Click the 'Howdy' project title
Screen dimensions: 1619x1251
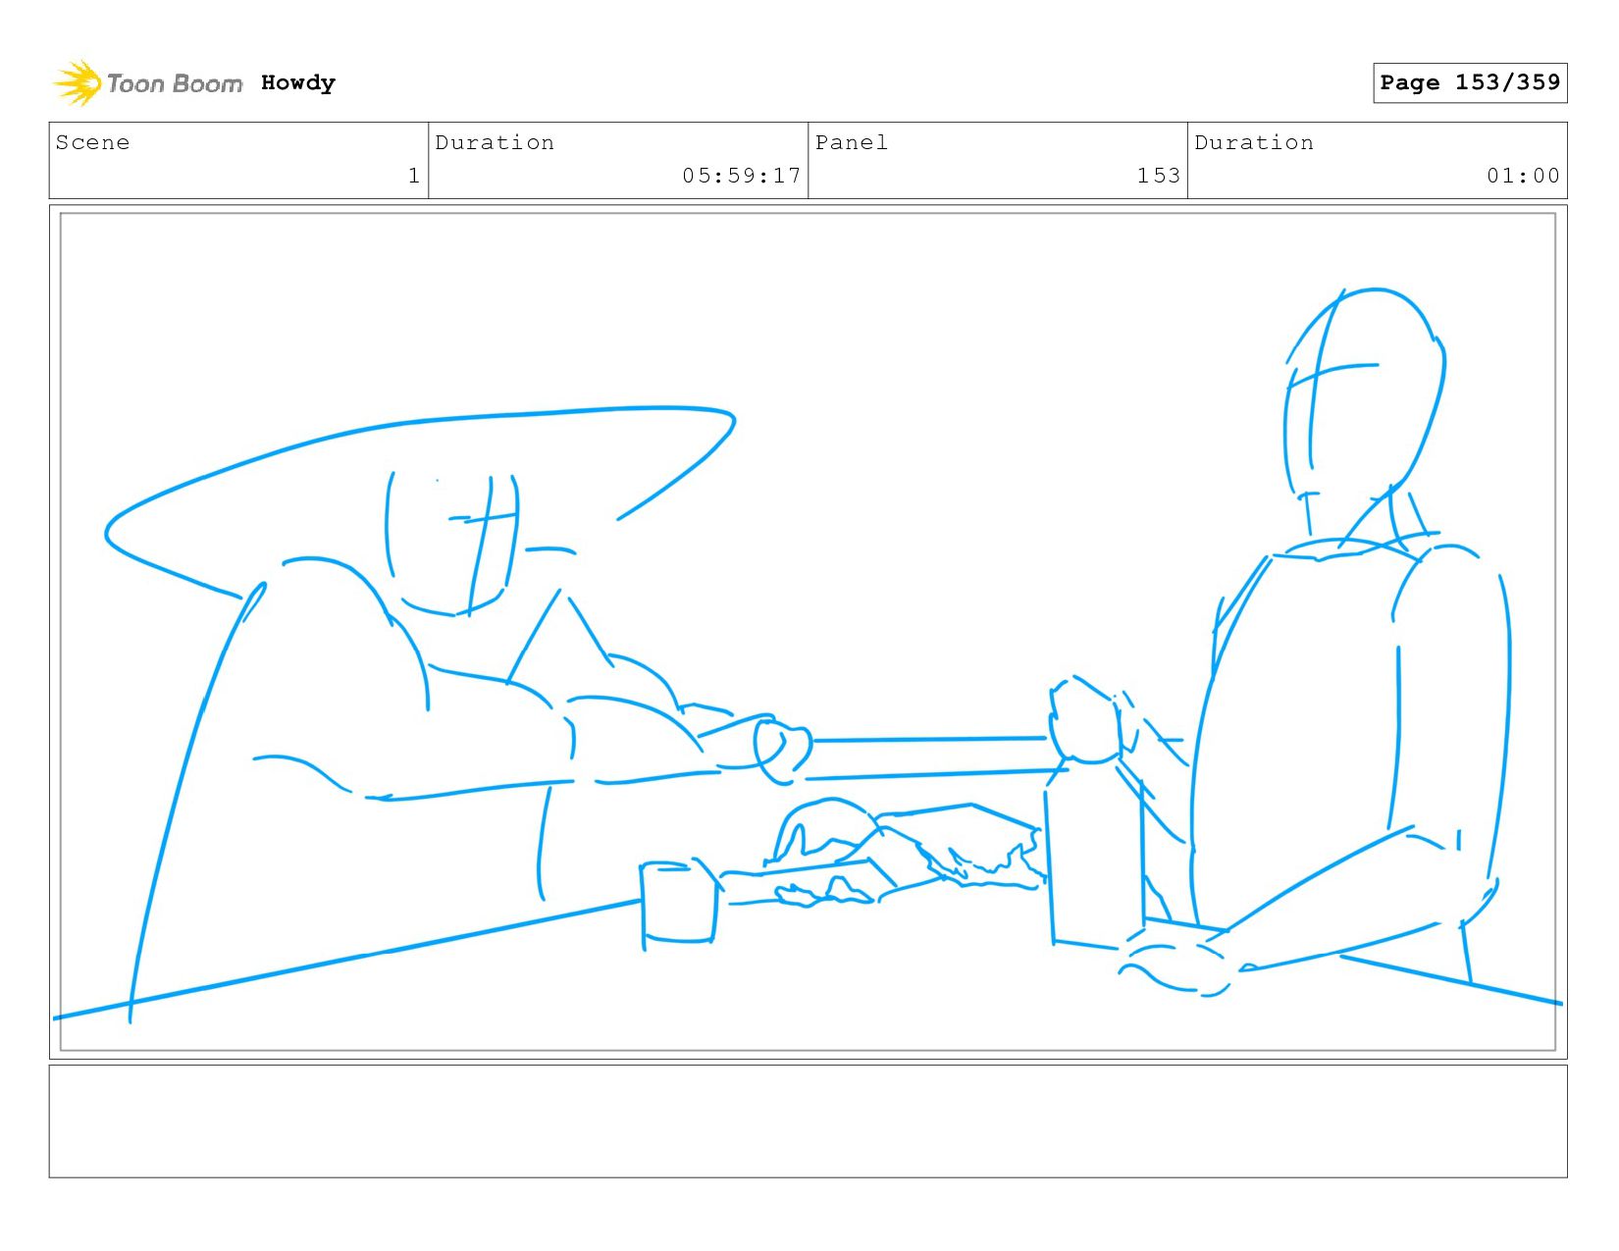tap(298, 83)
